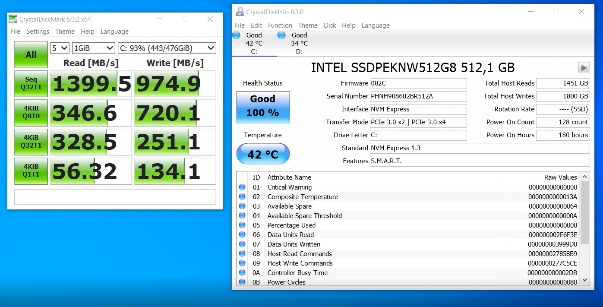The width and height of the screenshot is (603, 307).
Task: Open CrystalDiskInfo Theme menu
Action: pyautogui.click(x=308, y=25)
